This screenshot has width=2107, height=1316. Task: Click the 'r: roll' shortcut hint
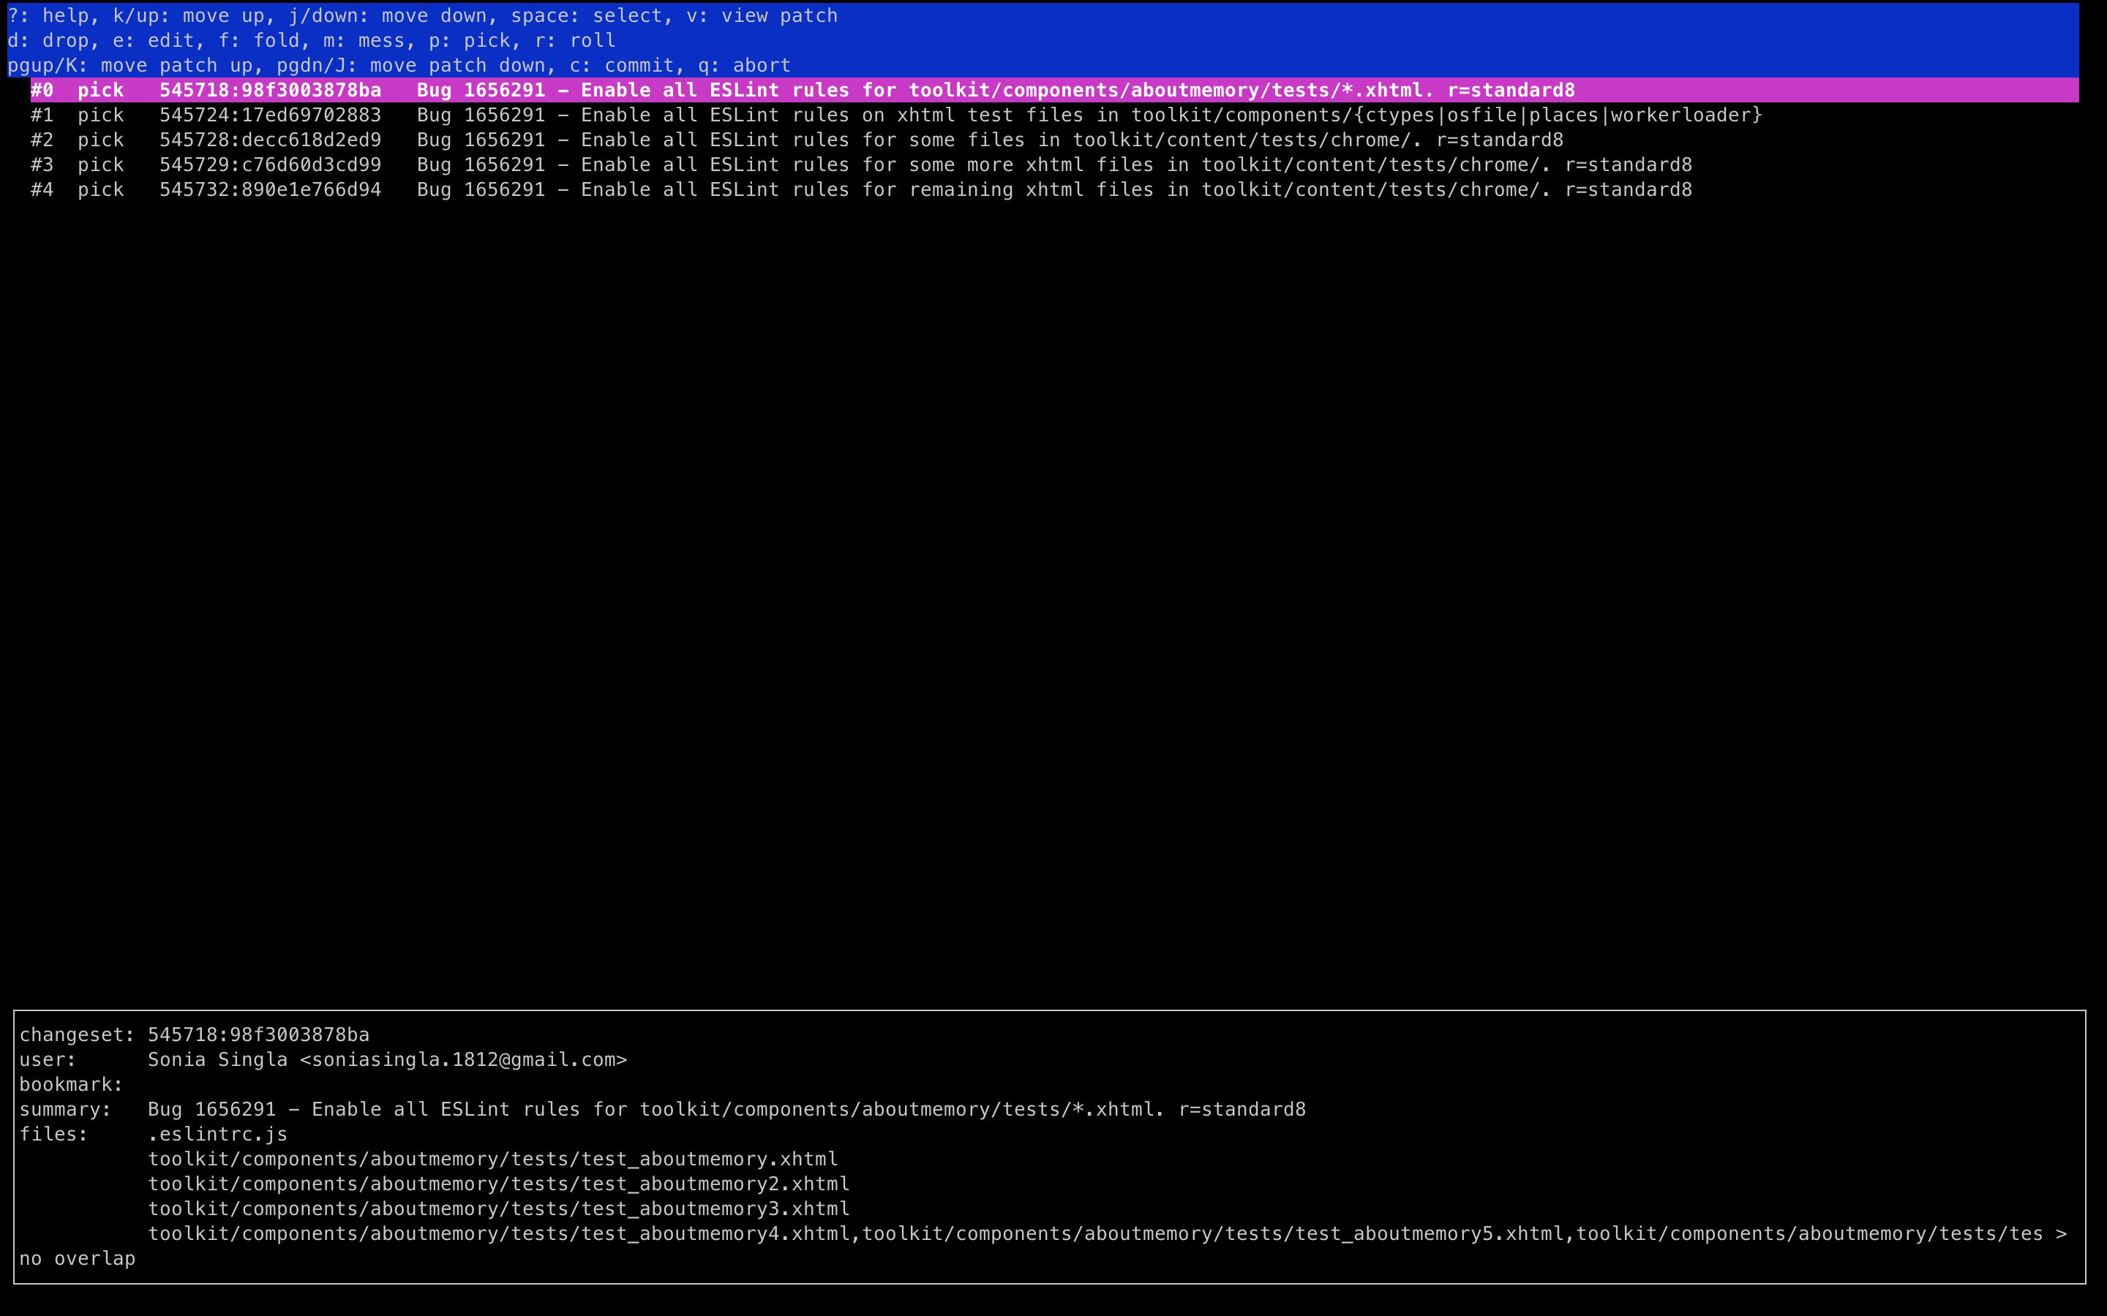574,41
